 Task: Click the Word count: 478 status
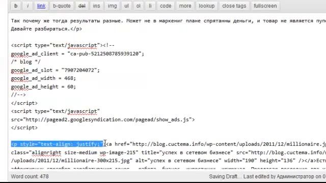[30, 176]
